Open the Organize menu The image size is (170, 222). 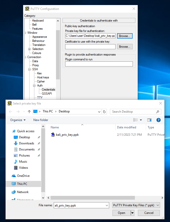(18, 120)
